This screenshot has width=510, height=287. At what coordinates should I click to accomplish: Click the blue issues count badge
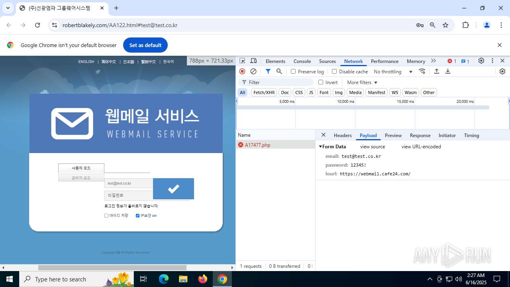(465, 61)
